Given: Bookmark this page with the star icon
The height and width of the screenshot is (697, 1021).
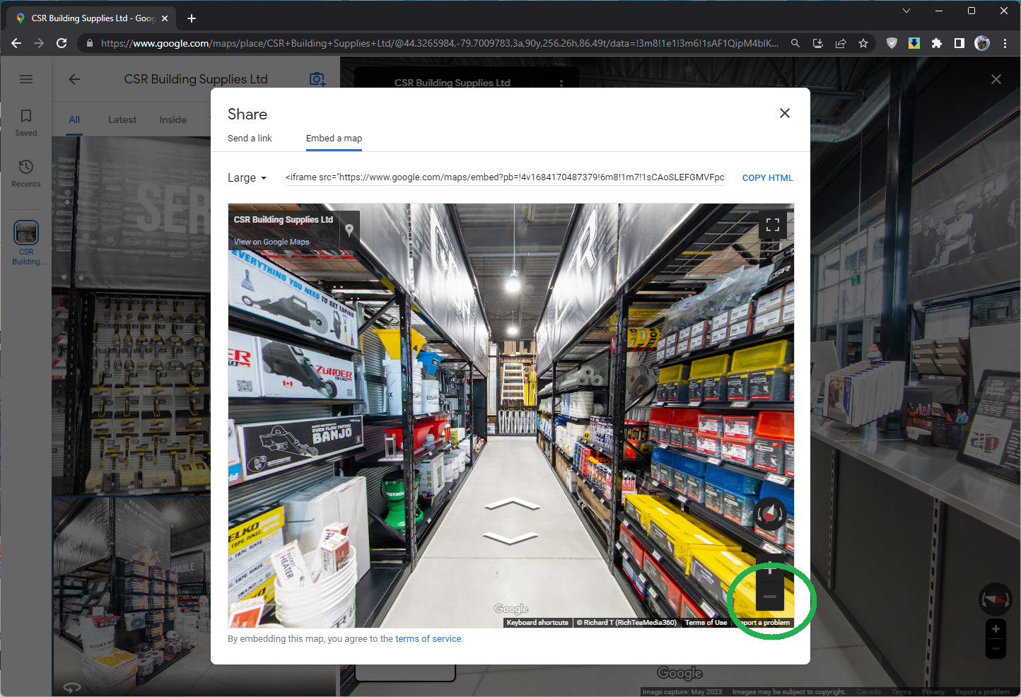Looking at the screenshot, I should [x=863, y=43].
